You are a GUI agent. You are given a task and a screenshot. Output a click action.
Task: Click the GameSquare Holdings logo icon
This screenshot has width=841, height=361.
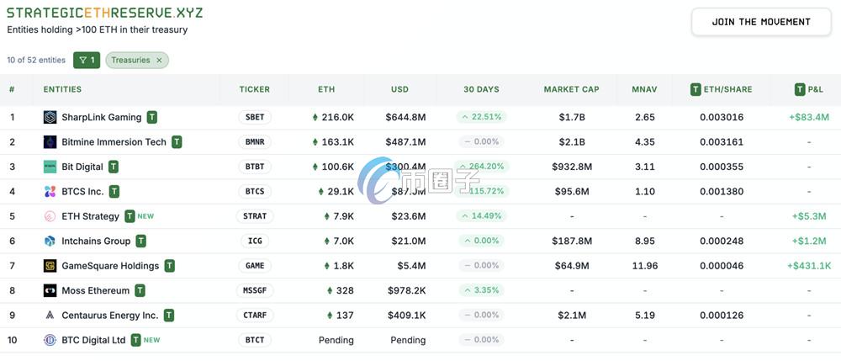coord(50,266)
